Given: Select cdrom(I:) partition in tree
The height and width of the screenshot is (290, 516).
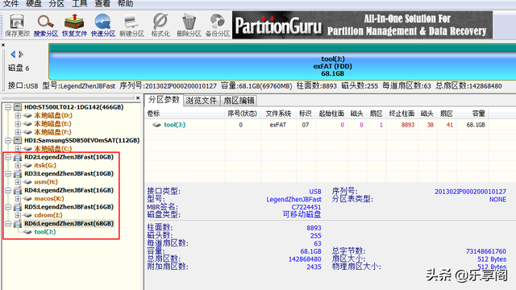Looking at the screenshot, I should click(48, 215).
